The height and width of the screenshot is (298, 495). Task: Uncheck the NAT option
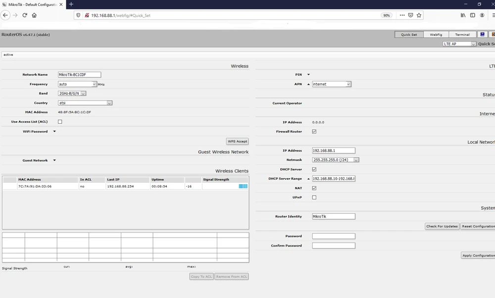pyautogui.click(x=314, y=188)
